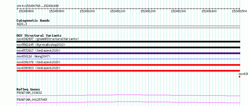The height and width of the screenshot is (106, 248).
Task: Select the thin blue nsv830116 Wong2007 line
Action: point(128,59)
